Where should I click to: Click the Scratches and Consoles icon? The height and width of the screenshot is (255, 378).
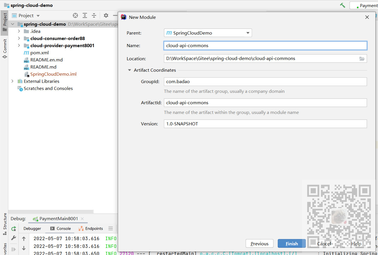(x=20, y=89)
